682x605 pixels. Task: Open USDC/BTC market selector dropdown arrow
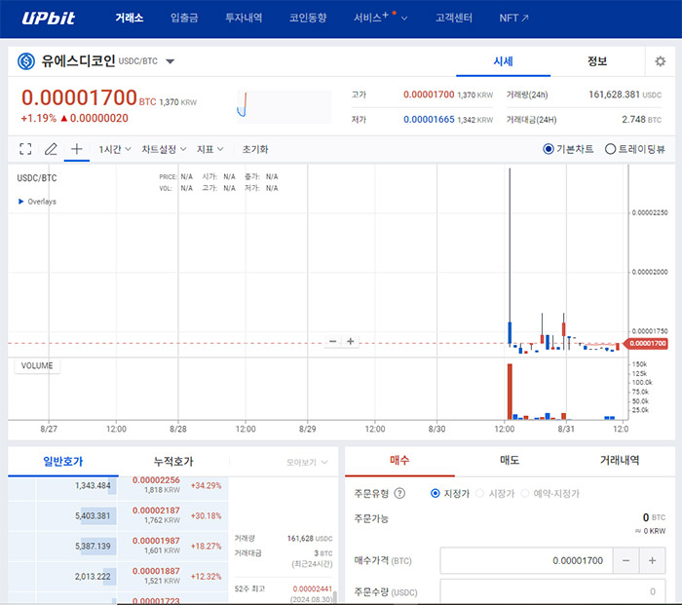pos(170,61)
